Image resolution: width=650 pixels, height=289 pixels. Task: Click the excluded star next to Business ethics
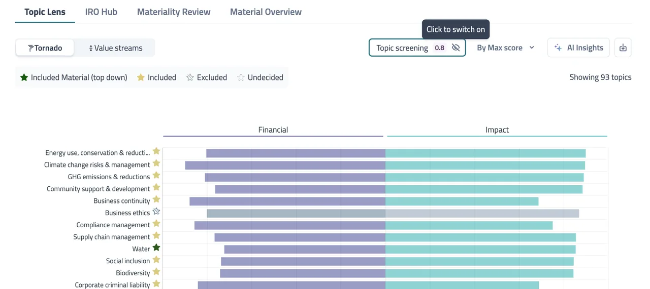click(x=156, y=212)
